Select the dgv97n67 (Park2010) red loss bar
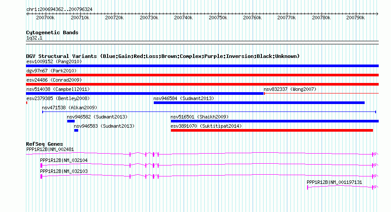Image resolution: width=391 pixels, height=212 pixels. pos(202,75)
